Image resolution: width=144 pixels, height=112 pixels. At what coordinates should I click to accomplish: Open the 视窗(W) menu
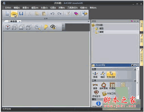click(84, 8)
